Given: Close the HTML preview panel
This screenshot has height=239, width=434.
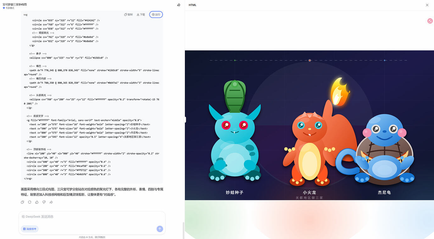Looking at the screenshot, I should (x=427, y=5).
